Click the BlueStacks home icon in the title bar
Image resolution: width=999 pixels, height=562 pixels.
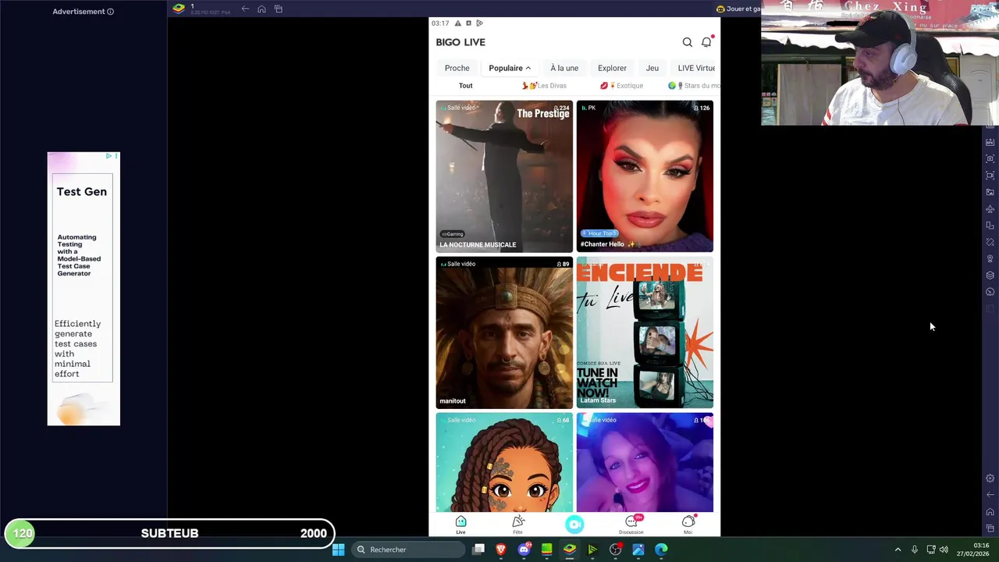(261, 9)
